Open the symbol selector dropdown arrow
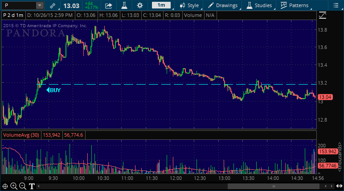Screen dimensions: 344x191 point(40,5)
